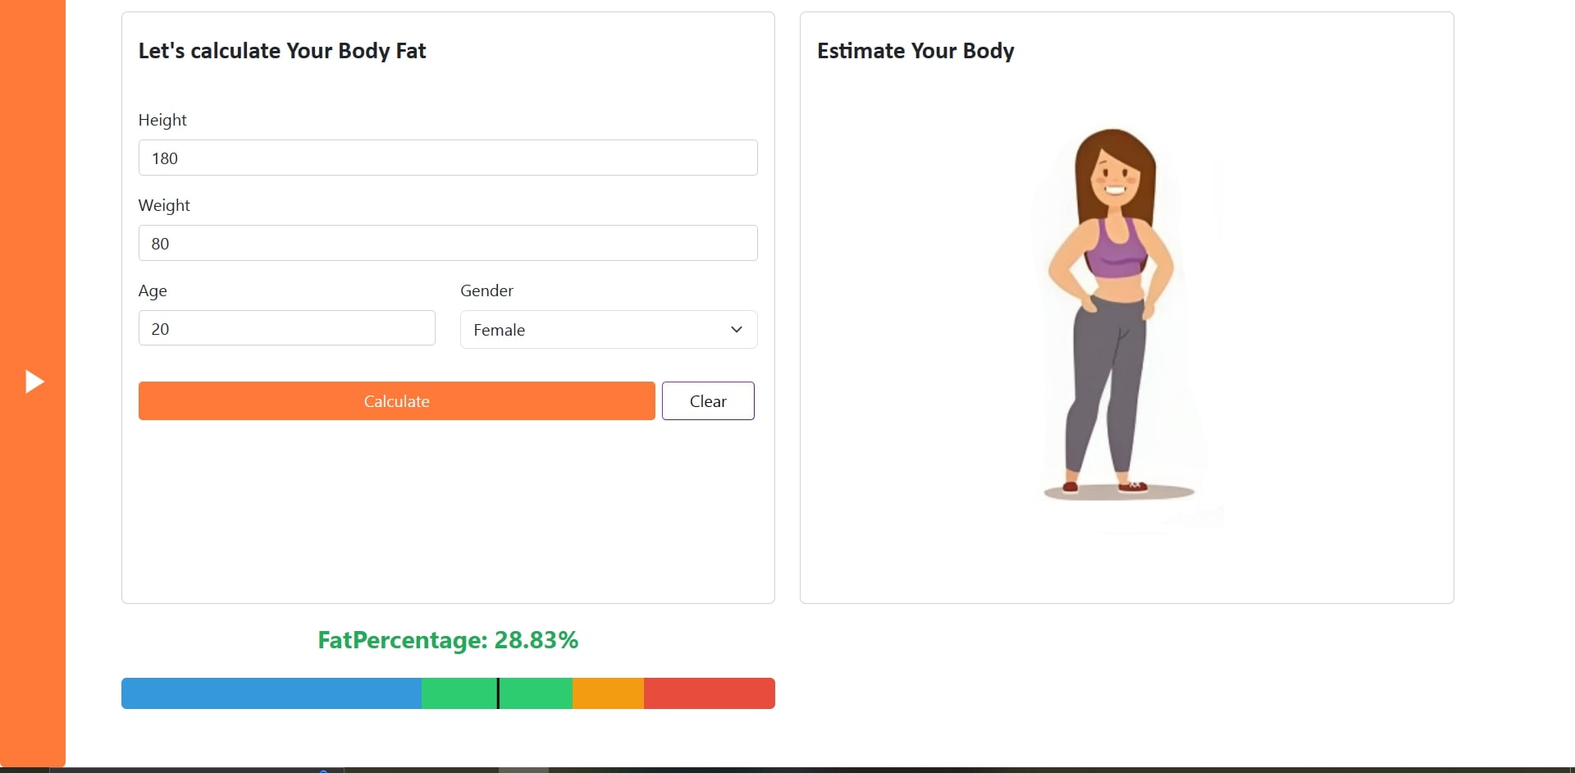Click the "Estimate Your Body" heading
The image size is (1575, 773).
[915, 51]
